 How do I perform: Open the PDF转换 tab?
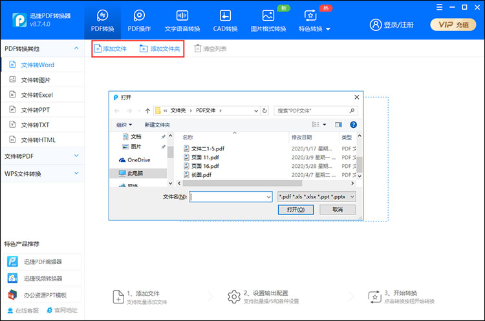coord(102,21)
